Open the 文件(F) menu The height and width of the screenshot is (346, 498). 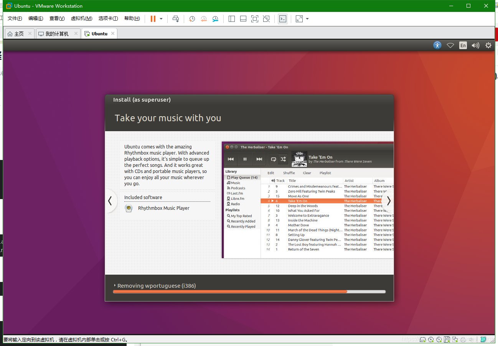pos(15,18)
